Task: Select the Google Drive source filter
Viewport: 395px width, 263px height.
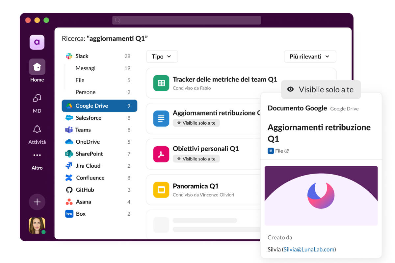Action: tap(99, 106)
